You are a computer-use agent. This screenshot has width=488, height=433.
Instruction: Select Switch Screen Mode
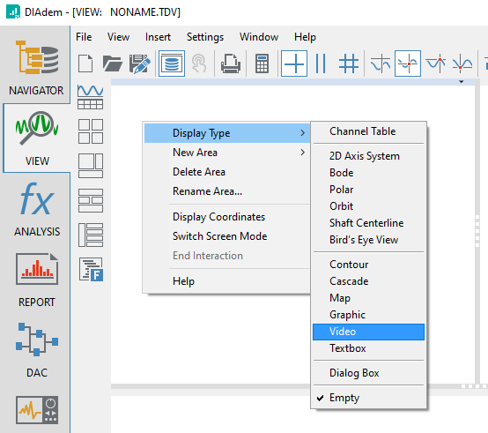(x=227, y=236)
